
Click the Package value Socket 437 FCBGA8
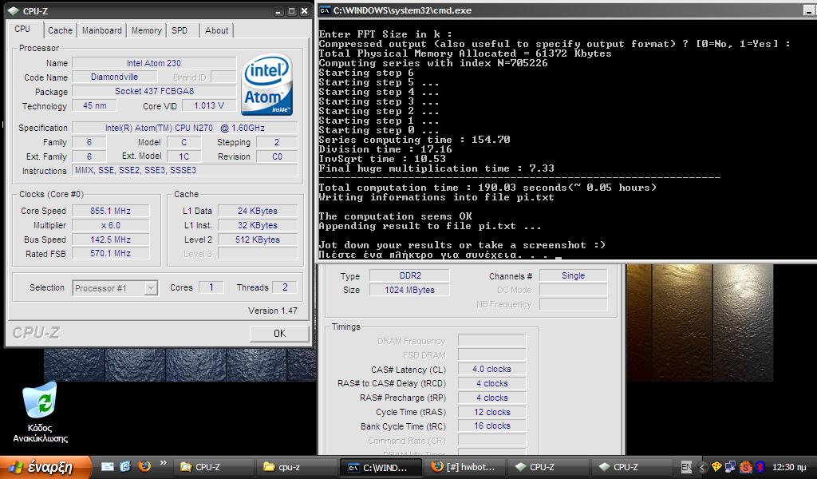154,91
